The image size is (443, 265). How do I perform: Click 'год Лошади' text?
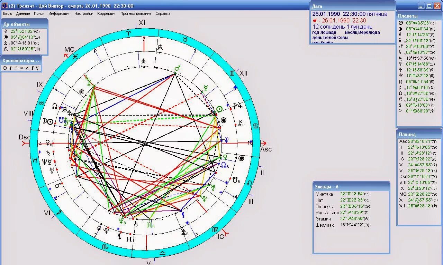pyautogui.click(x=324, y=32)
